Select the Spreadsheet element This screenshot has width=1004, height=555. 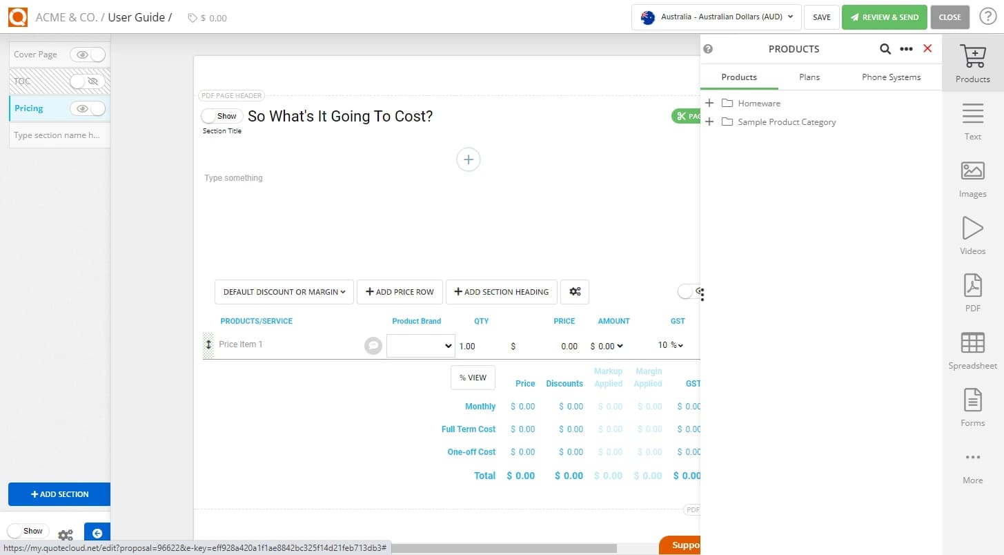click(x=972, y=350)
